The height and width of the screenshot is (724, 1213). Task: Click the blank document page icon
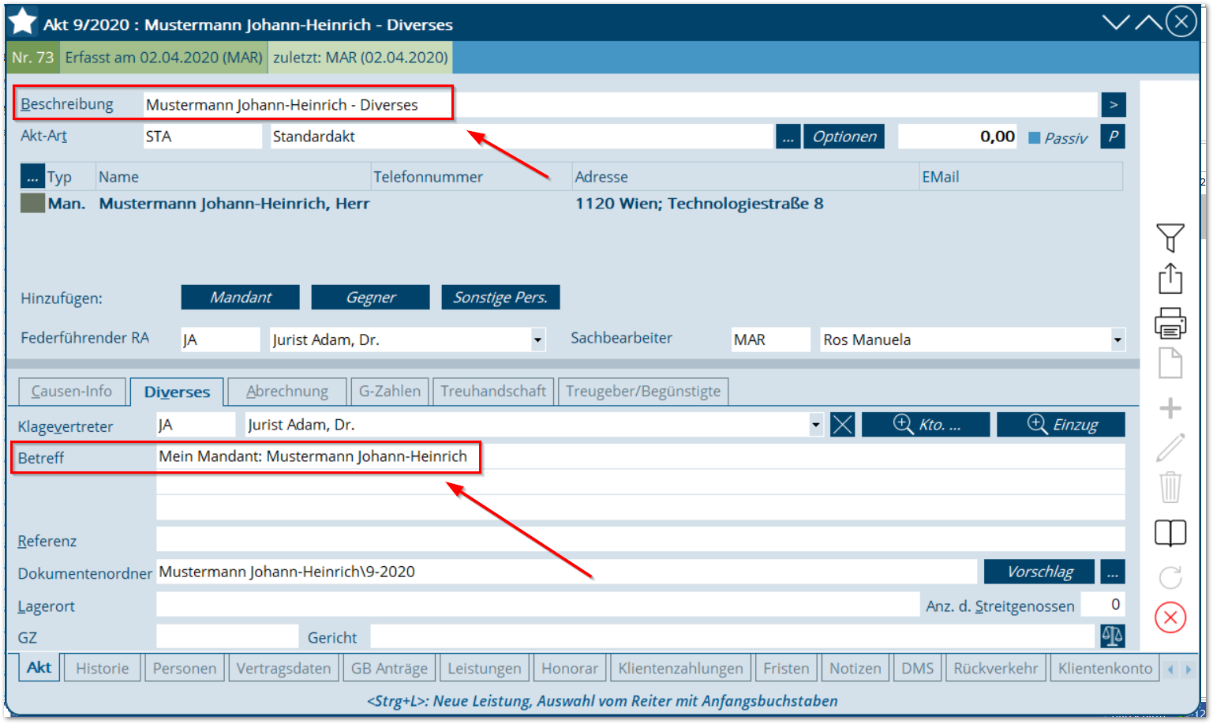pyautogui.click(x=1170, y=363)
